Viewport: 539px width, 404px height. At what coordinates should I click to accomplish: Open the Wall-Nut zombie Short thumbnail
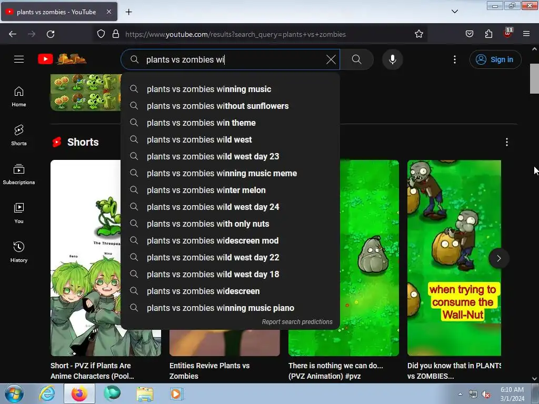click(x=454, y=258)
